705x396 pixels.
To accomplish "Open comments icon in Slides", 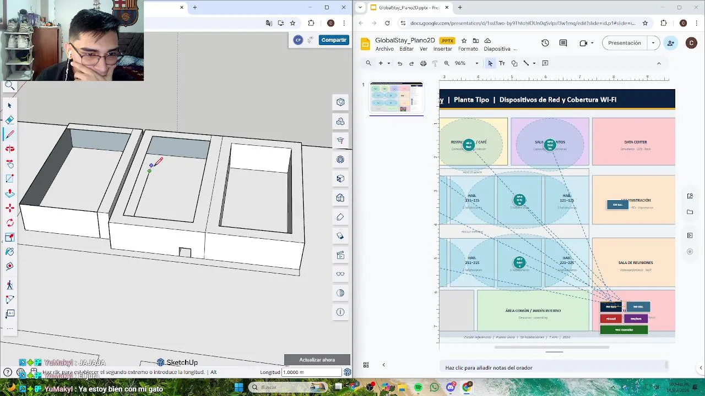I will pyautogui.click(x=563, y=43).
